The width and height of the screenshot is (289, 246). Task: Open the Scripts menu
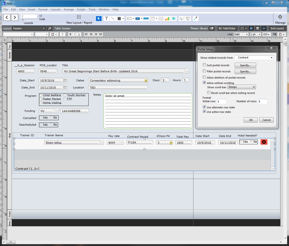click(x=81, y=10)
